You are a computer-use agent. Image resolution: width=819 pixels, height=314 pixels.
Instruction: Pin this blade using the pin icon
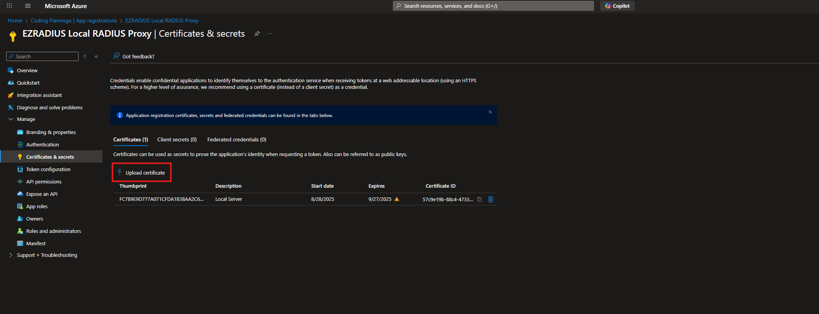point(257,34)
